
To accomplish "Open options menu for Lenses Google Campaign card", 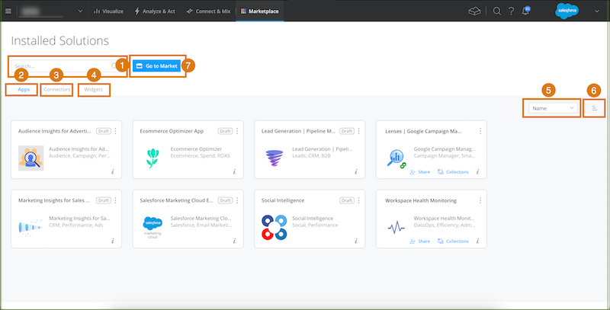I will pyautogui.click(x=480, y=131).
